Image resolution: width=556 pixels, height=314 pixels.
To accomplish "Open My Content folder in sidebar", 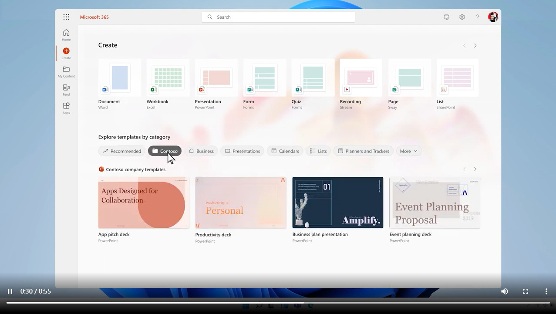I will tap(66, 72).
